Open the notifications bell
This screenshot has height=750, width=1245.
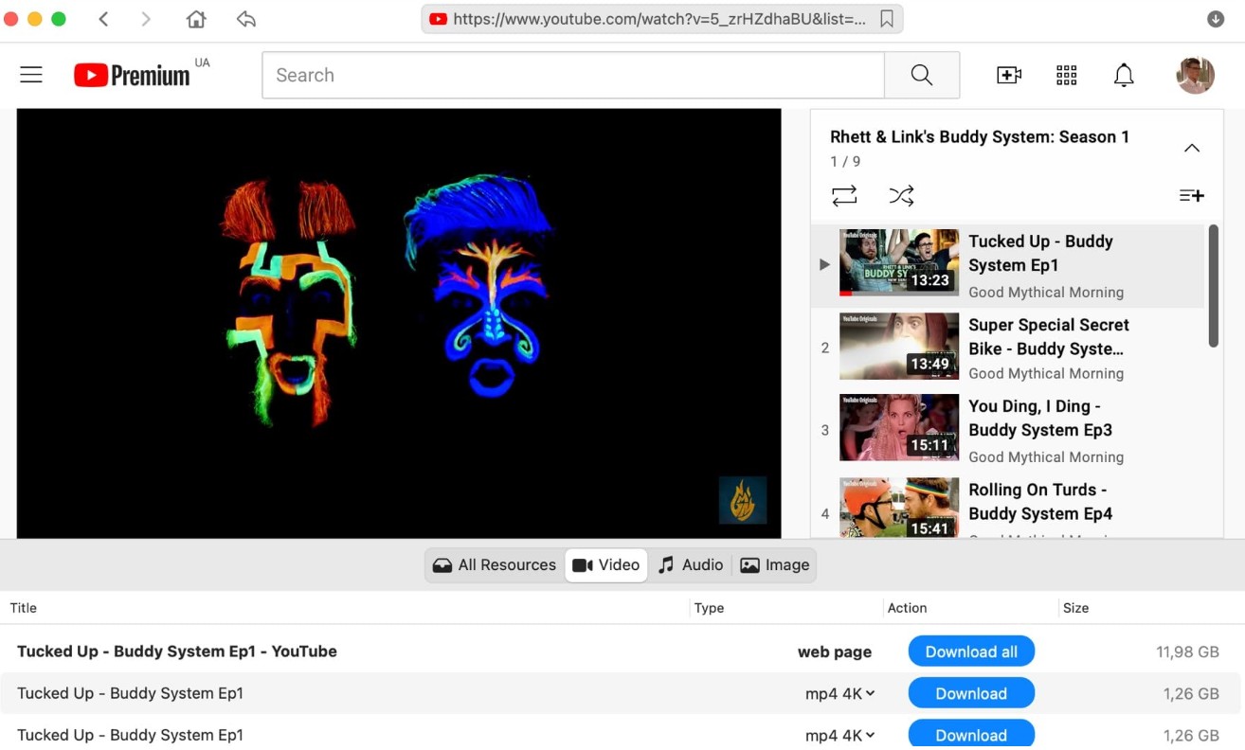1124,75
